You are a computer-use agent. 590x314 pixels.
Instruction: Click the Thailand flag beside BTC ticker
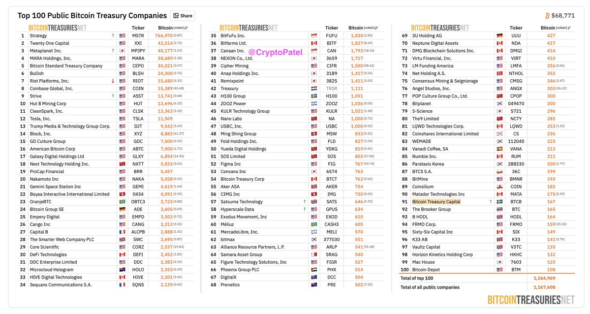pos(499,209)
